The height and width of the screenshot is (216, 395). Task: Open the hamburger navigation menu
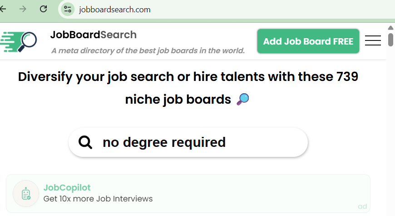pyautogui.click(x=373, y=41)
